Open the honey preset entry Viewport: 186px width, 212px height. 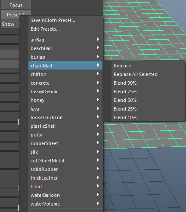click(x=65, y=100)
